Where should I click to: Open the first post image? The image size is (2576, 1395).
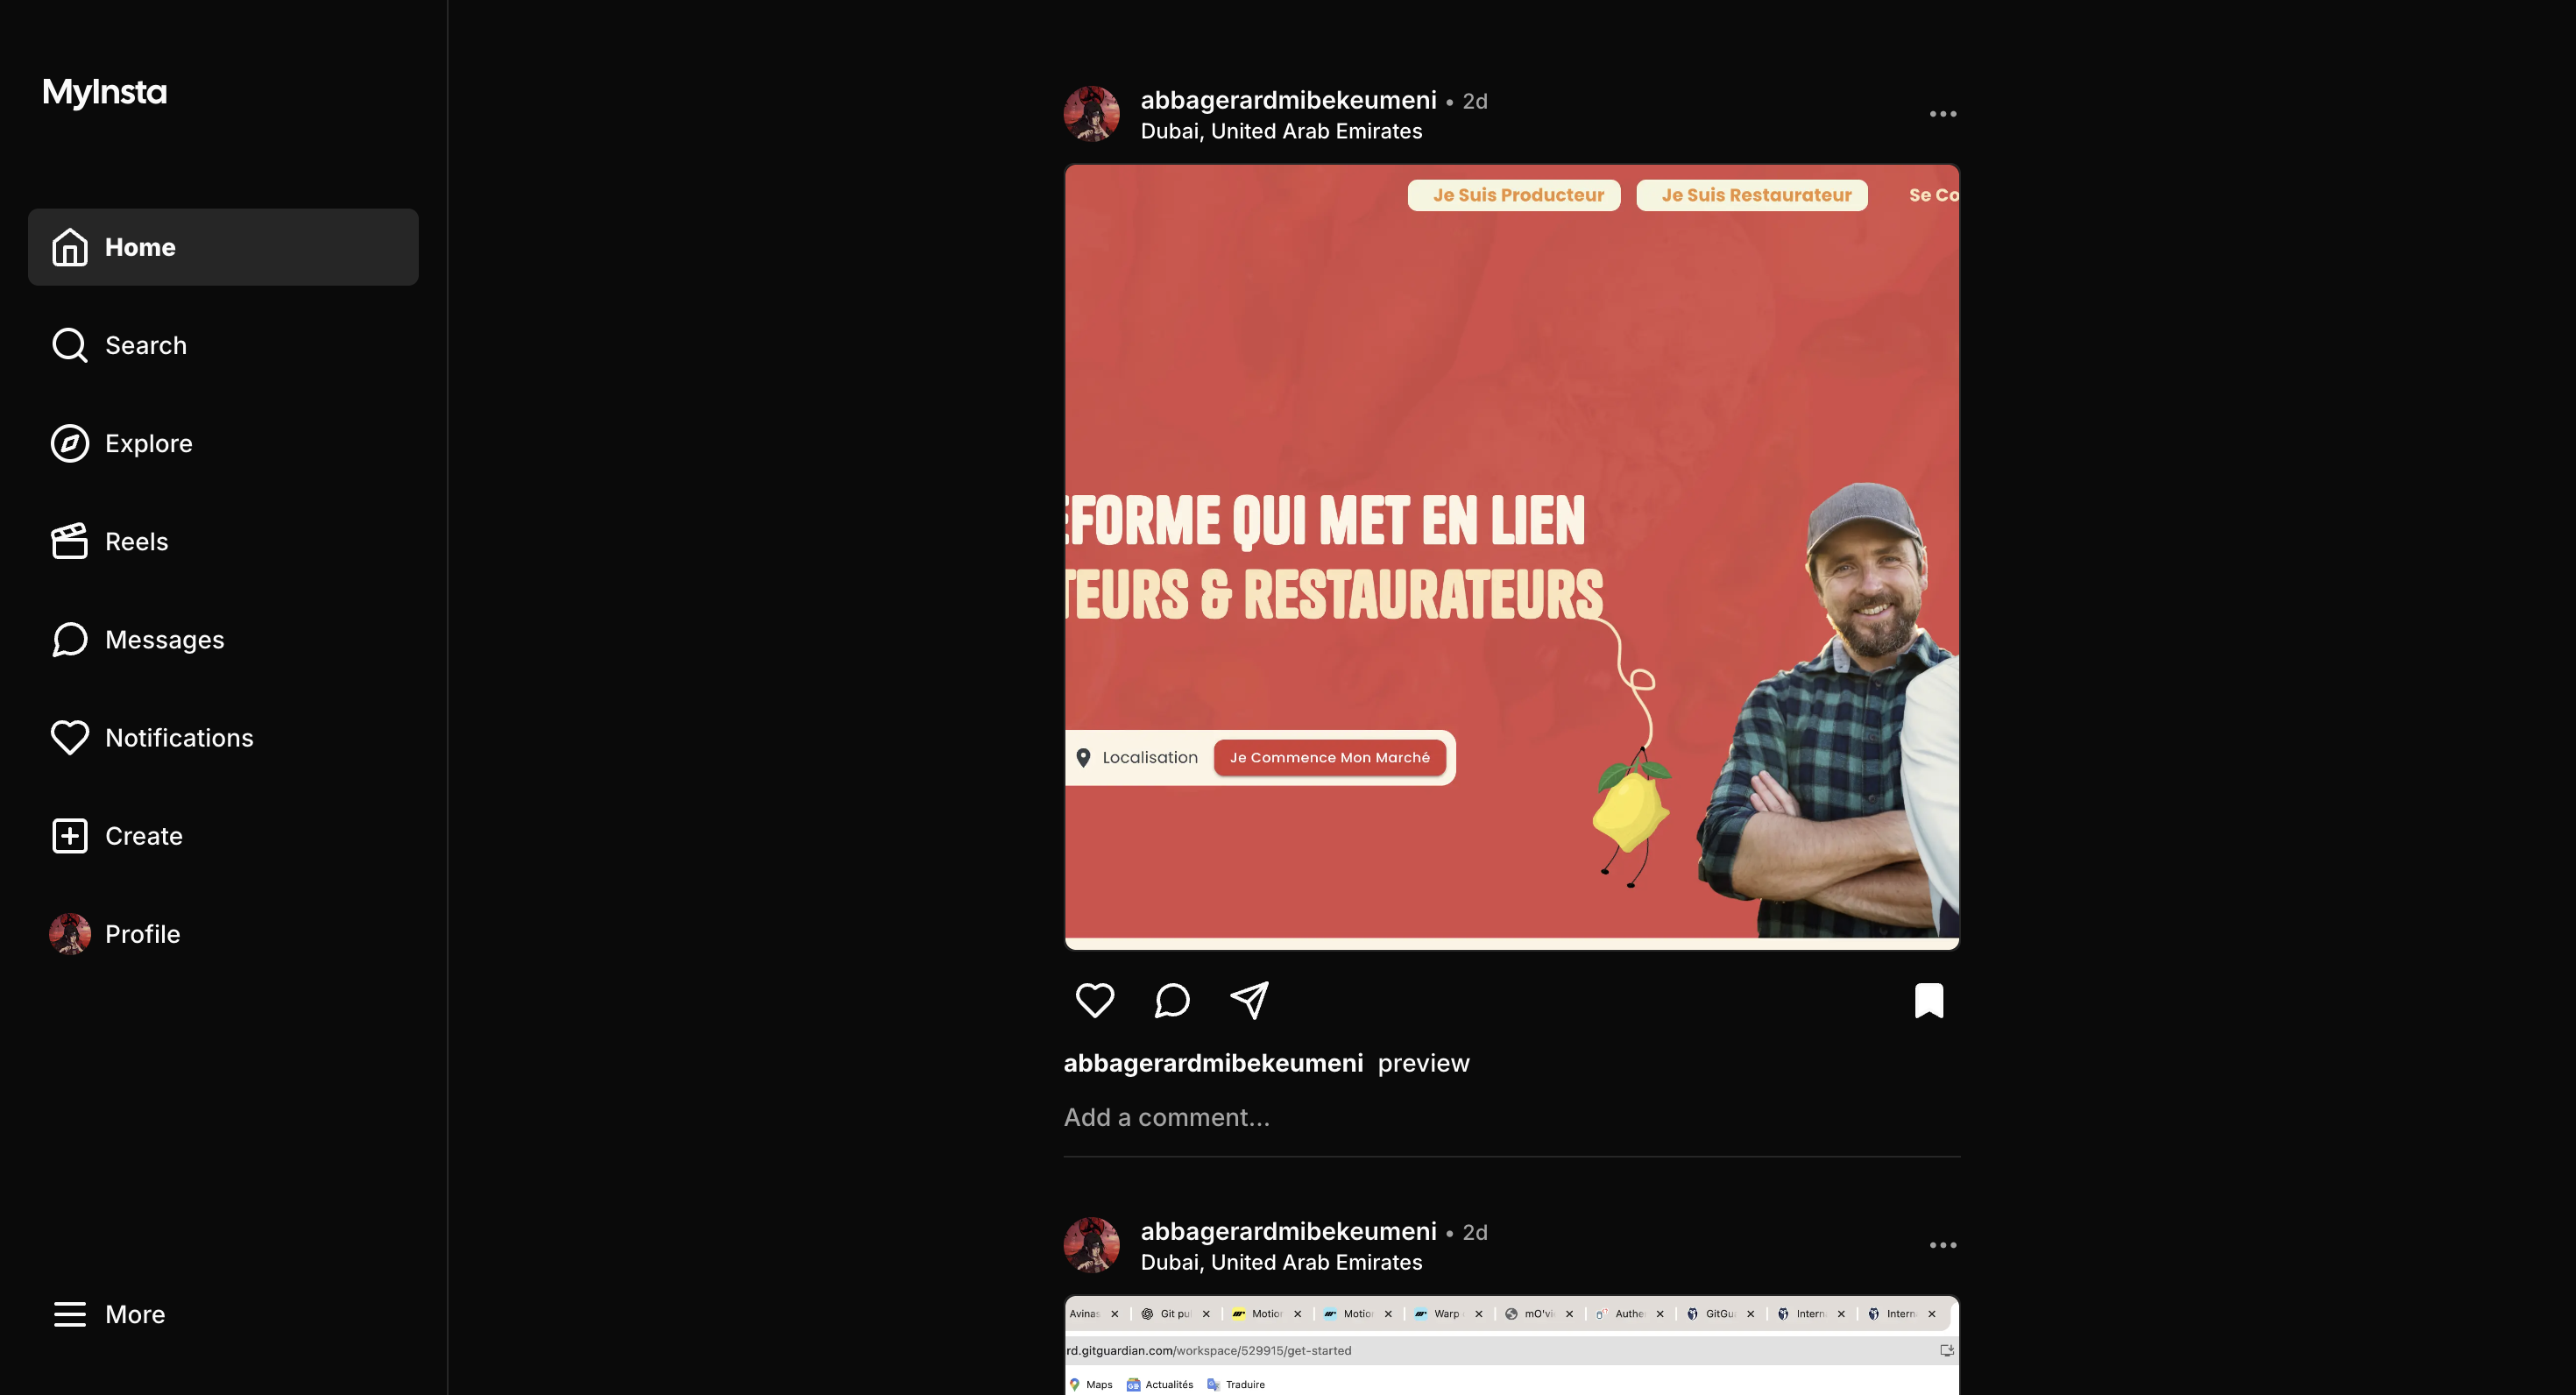1511,557
